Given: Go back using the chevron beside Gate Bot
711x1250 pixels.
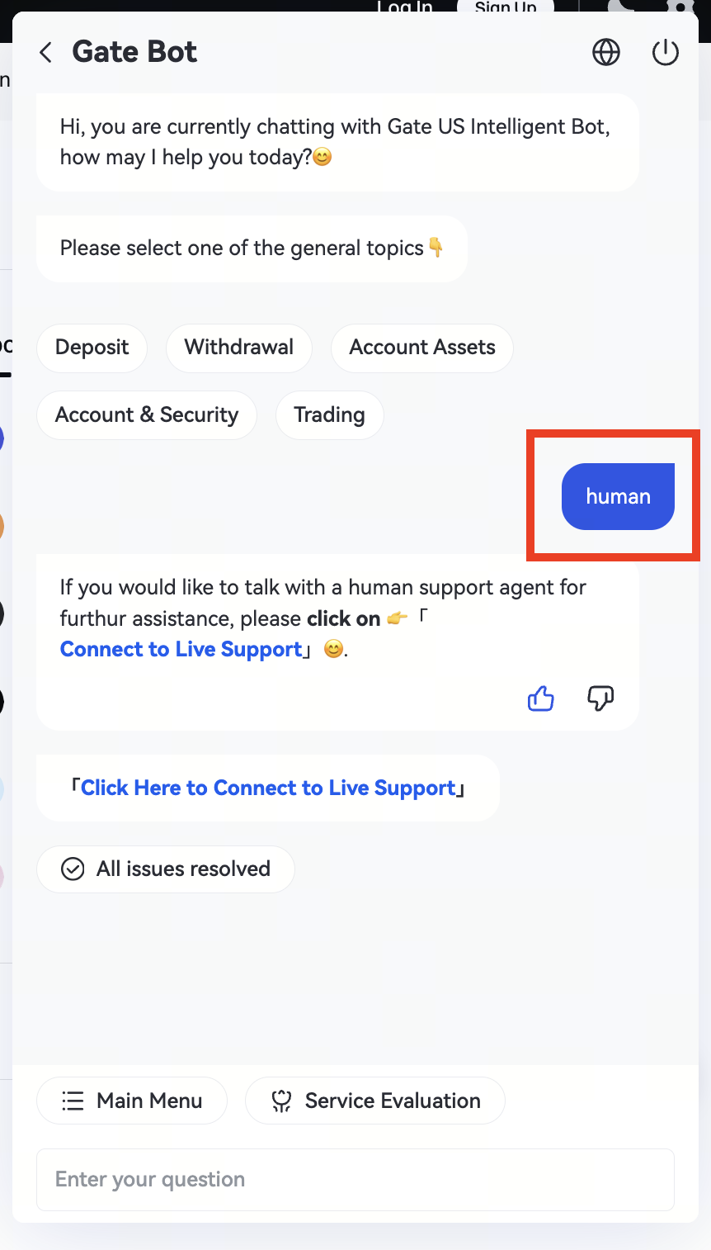Looking at the screenshot, I should (45, 53).
